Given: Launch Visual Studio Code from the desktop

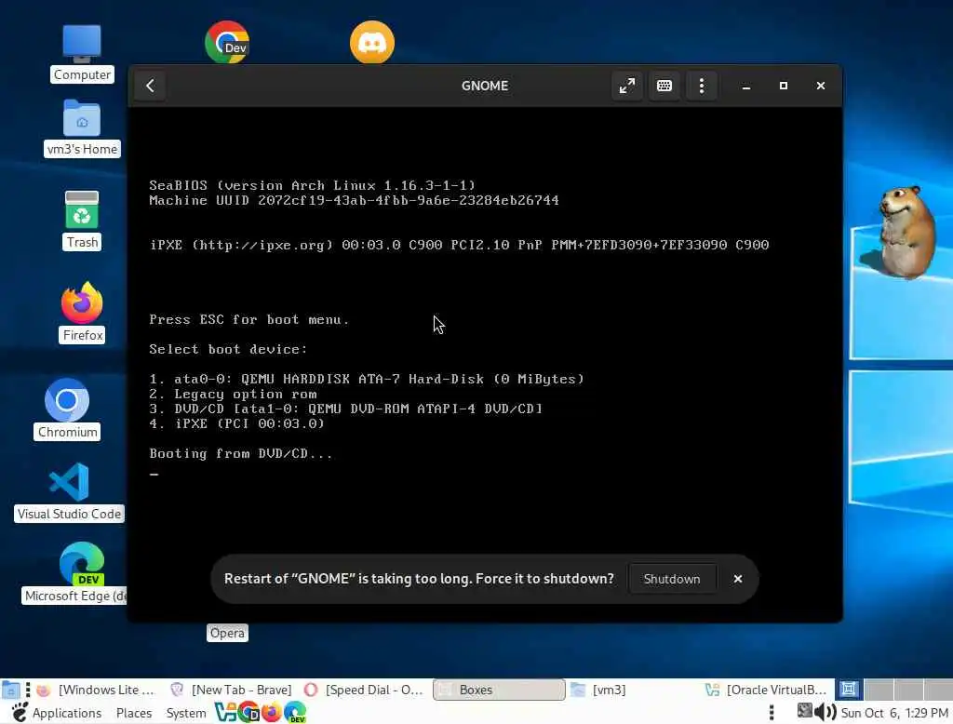Looking at the screenshot, I should [x=69, y=491].
